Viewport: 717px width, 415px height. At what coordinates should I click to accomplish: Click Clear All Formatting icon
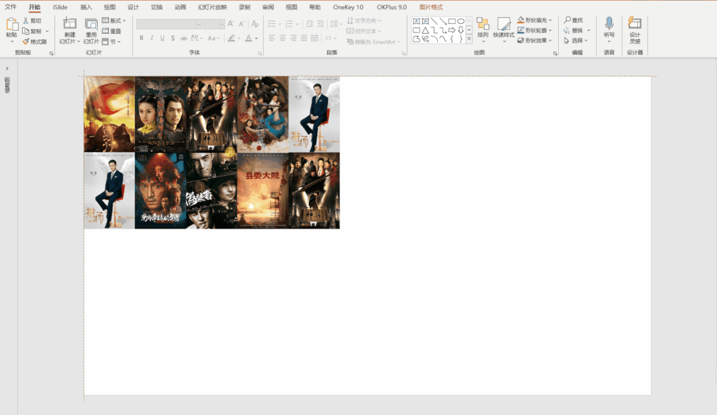click(x=255, y=24)
